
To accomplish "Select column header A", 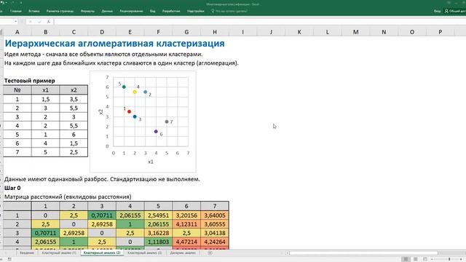I will point(17,32).
